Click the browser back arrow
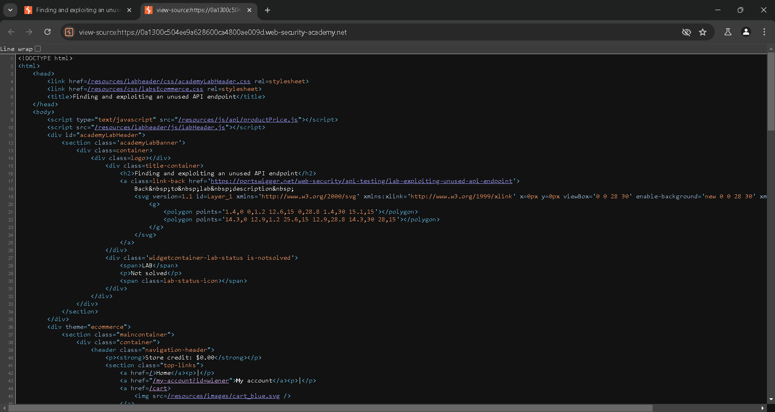775x412 pixels. point(11,32)
